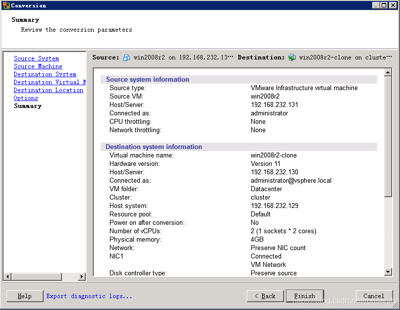Click resource pool value Default
The width and height of the screenshot is (400, 310).
click(260, 214)
